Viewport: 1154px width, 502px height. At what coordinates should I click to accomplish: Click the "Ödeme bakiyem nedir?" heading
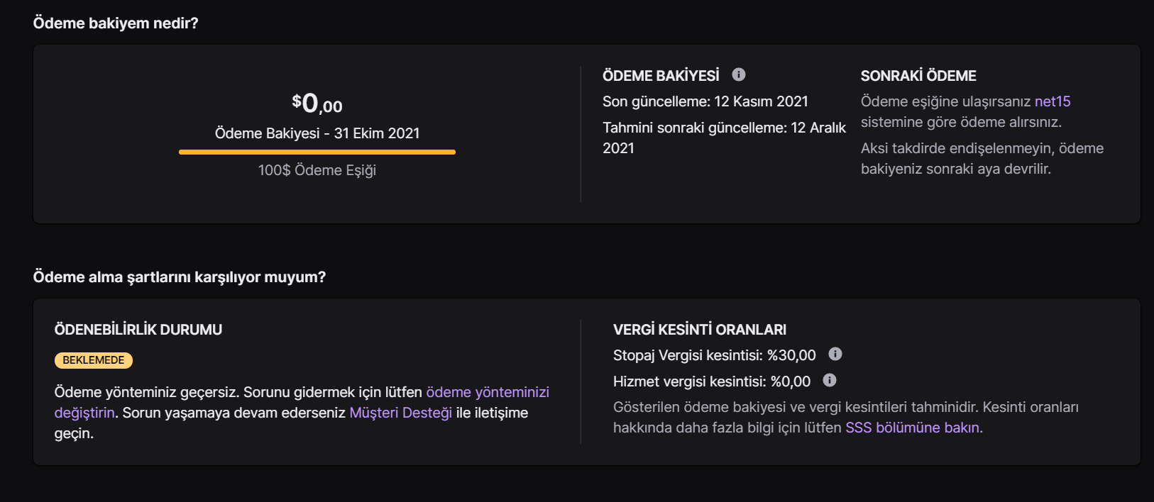tap(116, 23)
